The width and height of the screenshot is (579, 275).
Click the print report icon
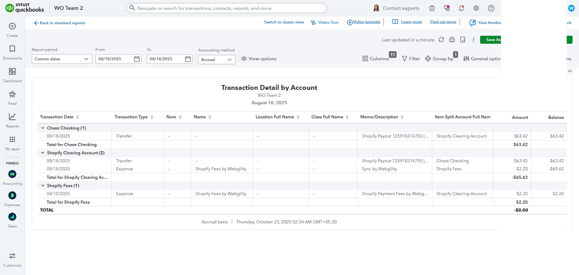tap(452, 40)
